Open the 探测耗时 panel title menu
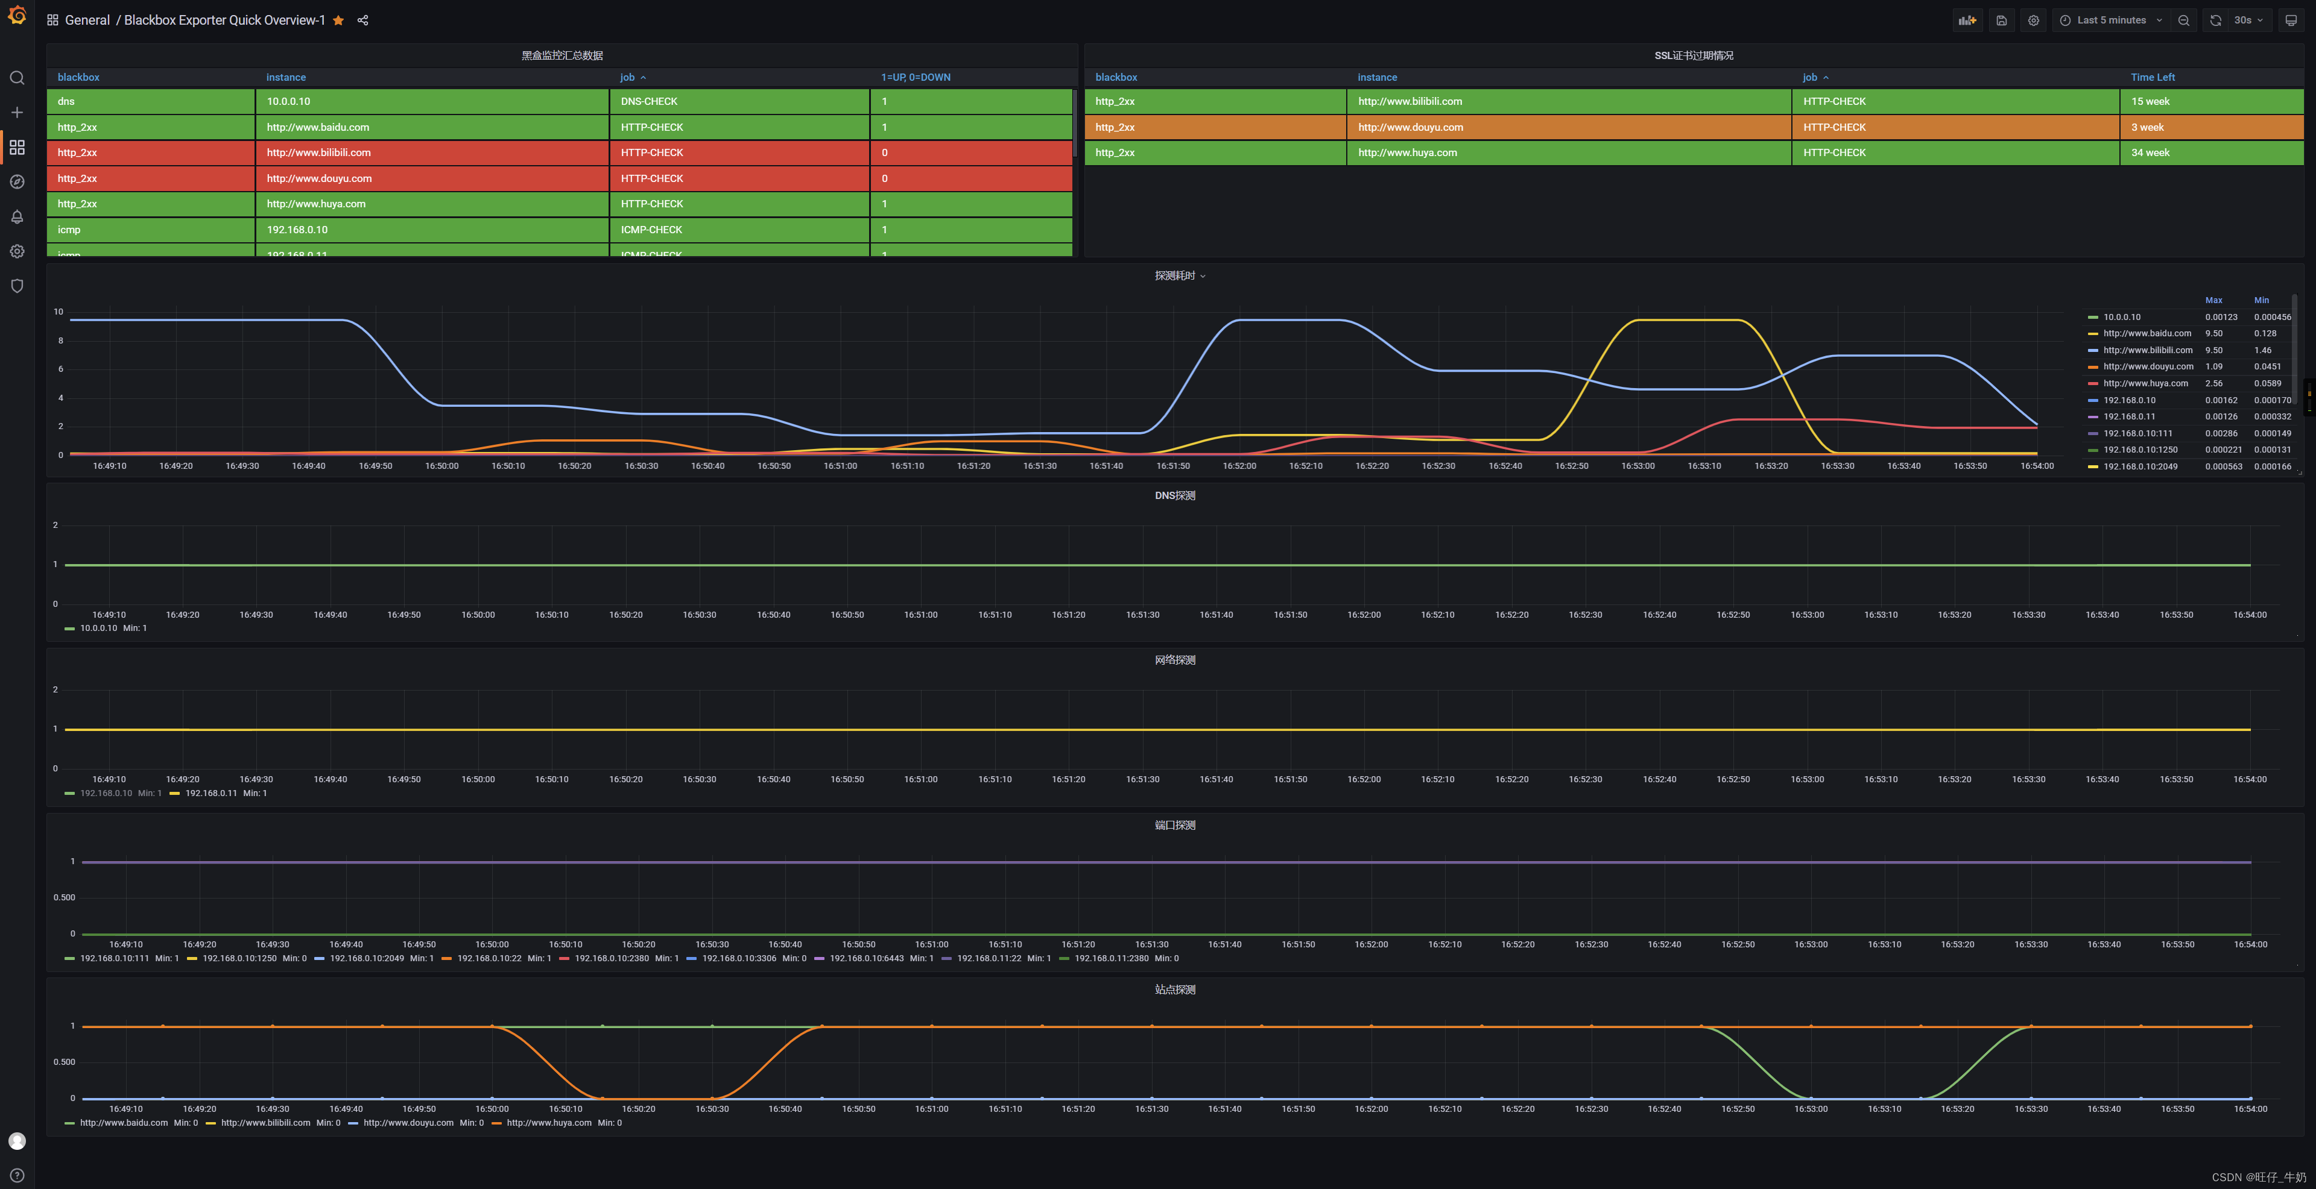This screenshot has height=1189, width=2316. point(1180,275)
